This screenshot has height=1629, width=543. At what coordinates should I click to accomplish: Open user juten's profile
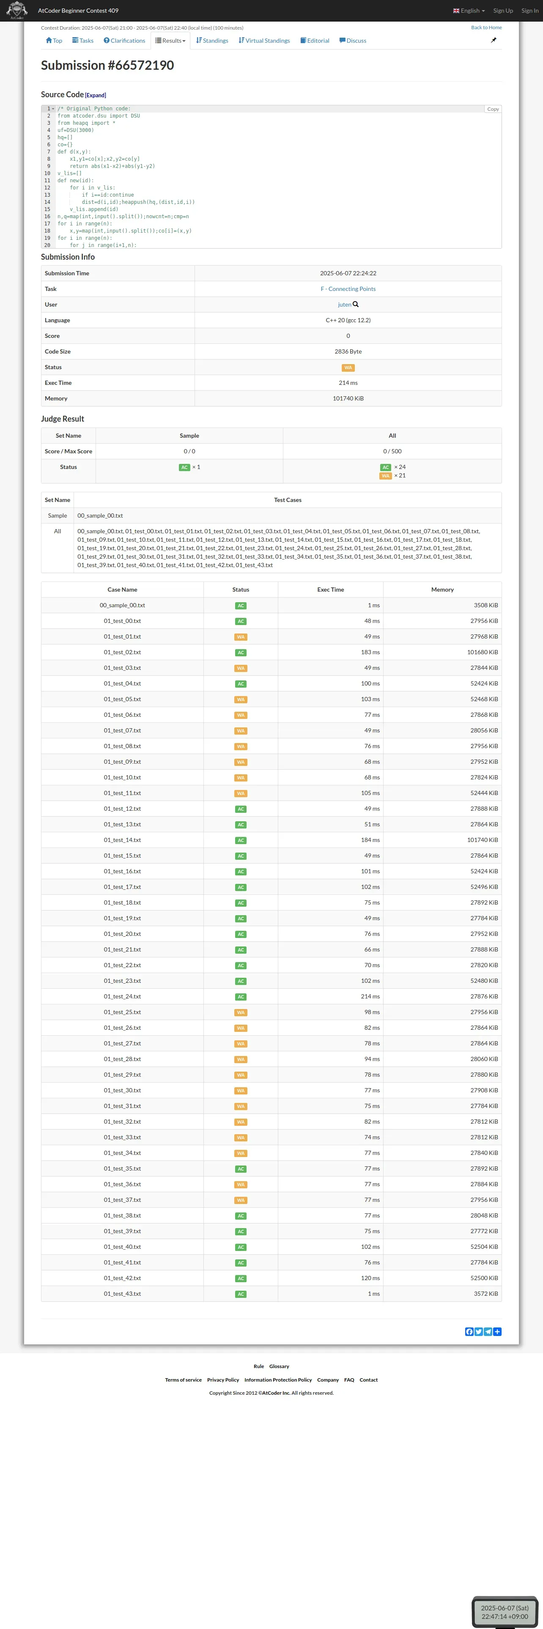coord(345,305)
